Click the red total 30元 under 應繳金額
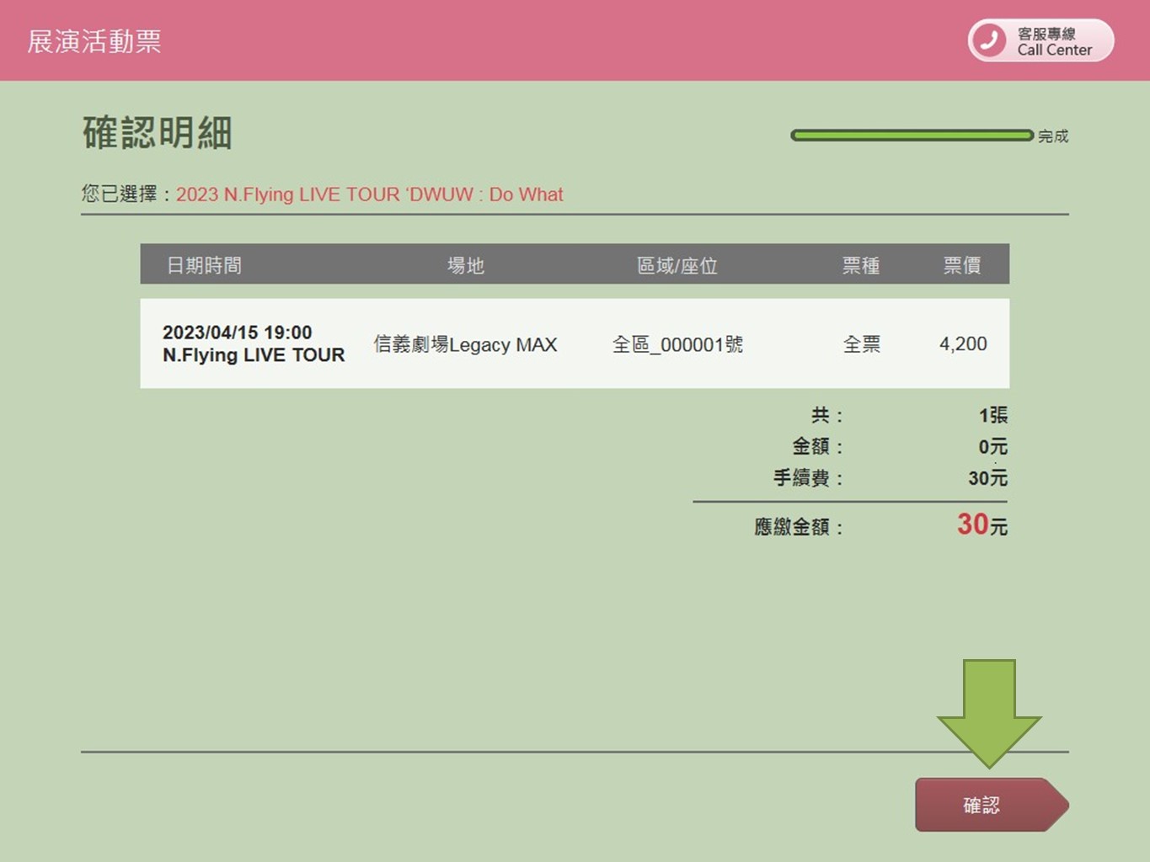Viewport: 1150px width, 862px height. point(982,524)
